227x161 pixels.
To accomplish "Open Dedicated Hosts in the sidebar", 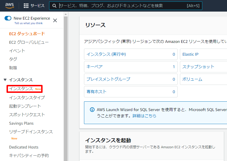I will (24, 147).
